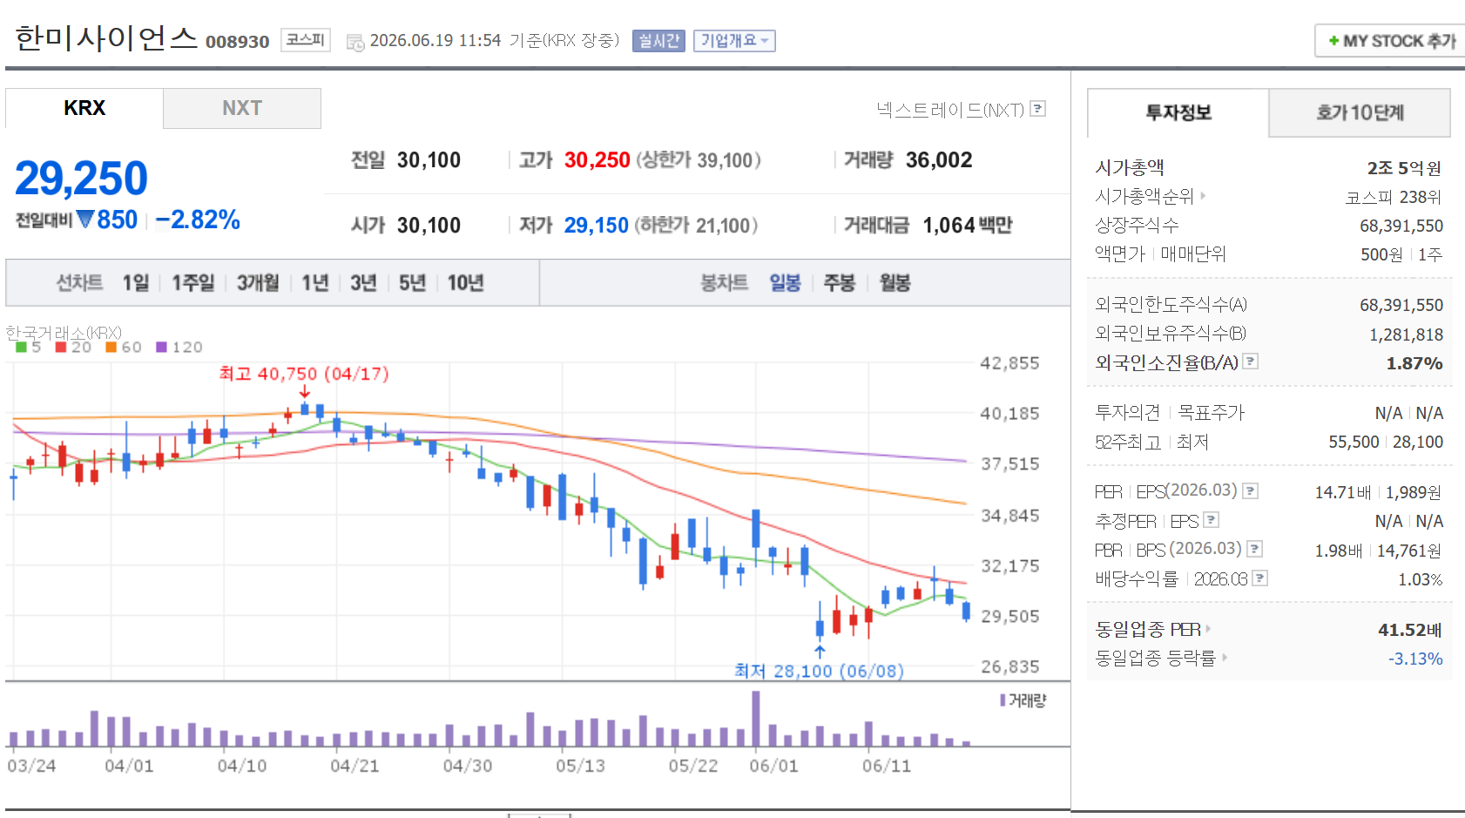The width and height of the screenshot is (1465, 818).
Task: Show the 3년 line chart
Action: pyautogui.click(x=363, y=282)
